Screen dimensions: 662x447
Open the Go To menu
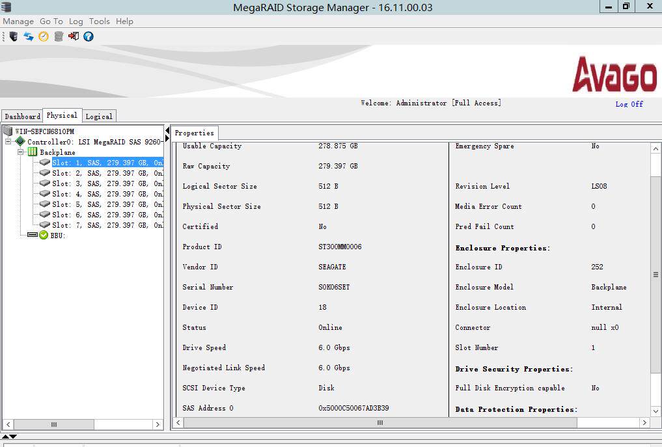pyautogui.click(x=51, y=21)
